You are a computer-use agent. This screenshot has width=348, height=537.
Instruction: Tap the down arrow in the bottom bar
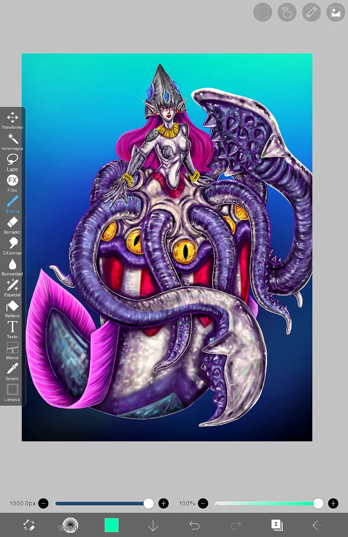[x=153, y=525]
